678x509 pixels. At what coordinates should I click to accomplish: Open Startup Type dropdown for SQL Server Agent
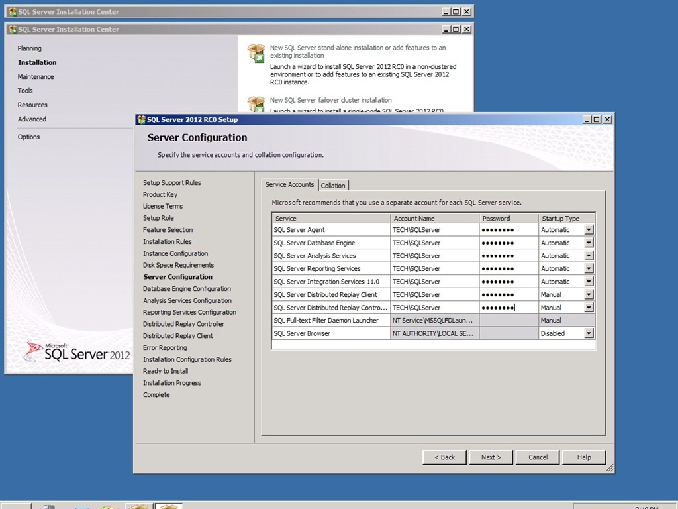[x=589, y=230]
